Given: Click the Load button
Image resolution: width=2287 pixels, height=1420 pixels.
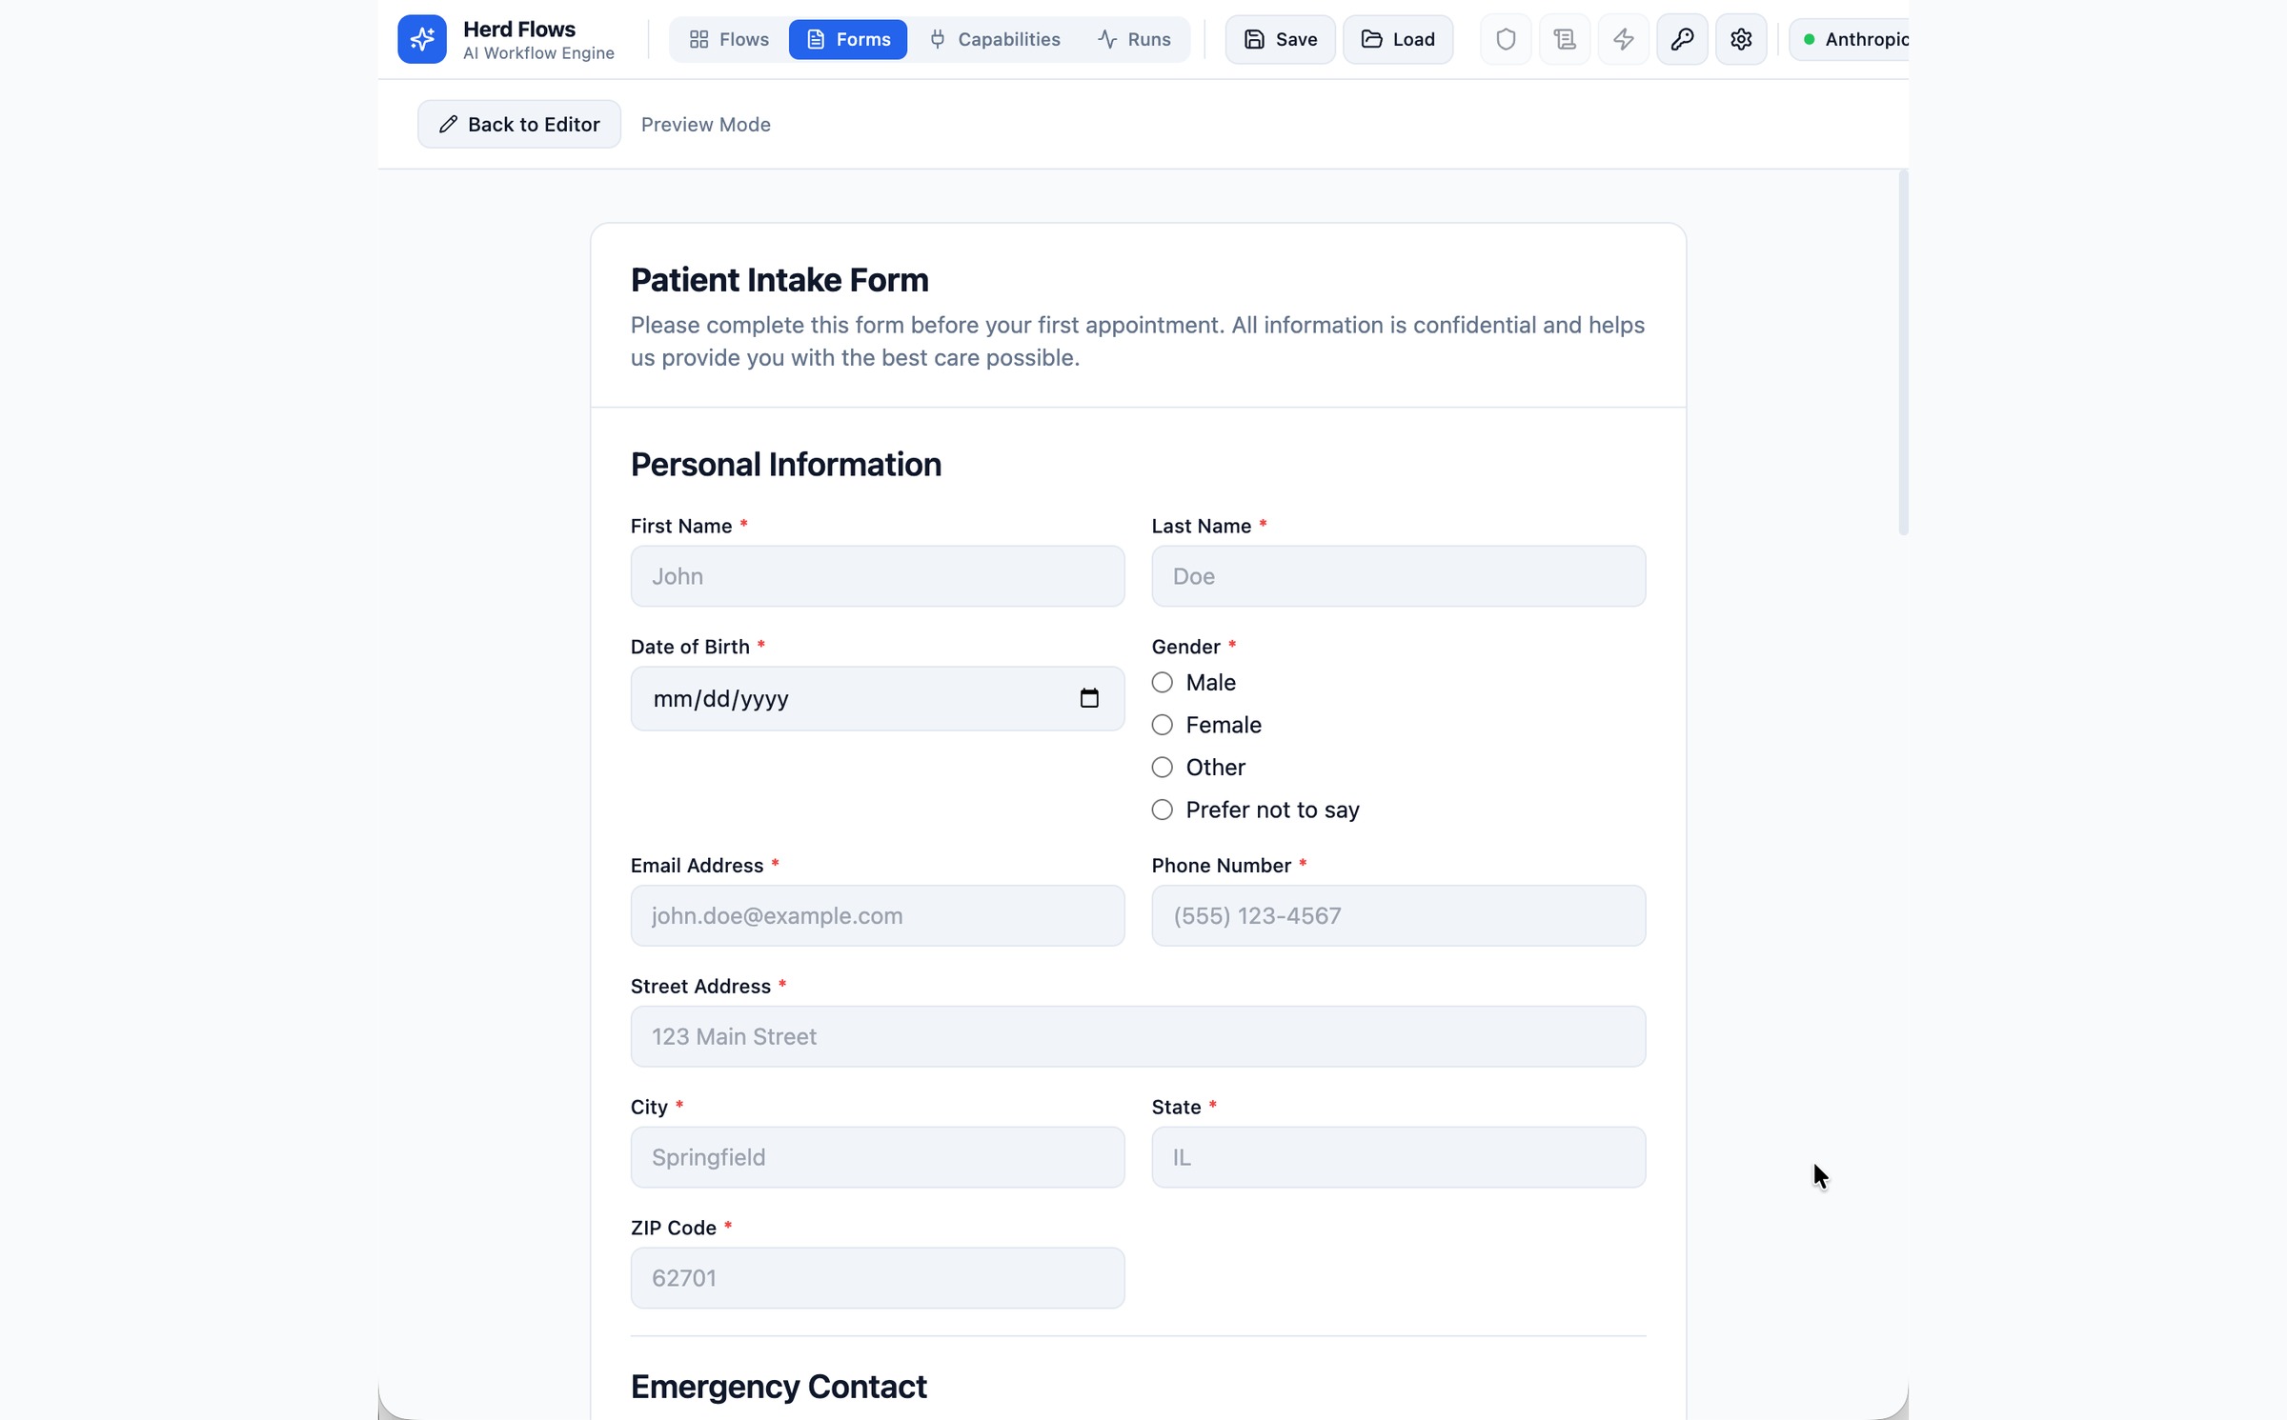Looking at the screenshot, I should (x=1398, y=39).
